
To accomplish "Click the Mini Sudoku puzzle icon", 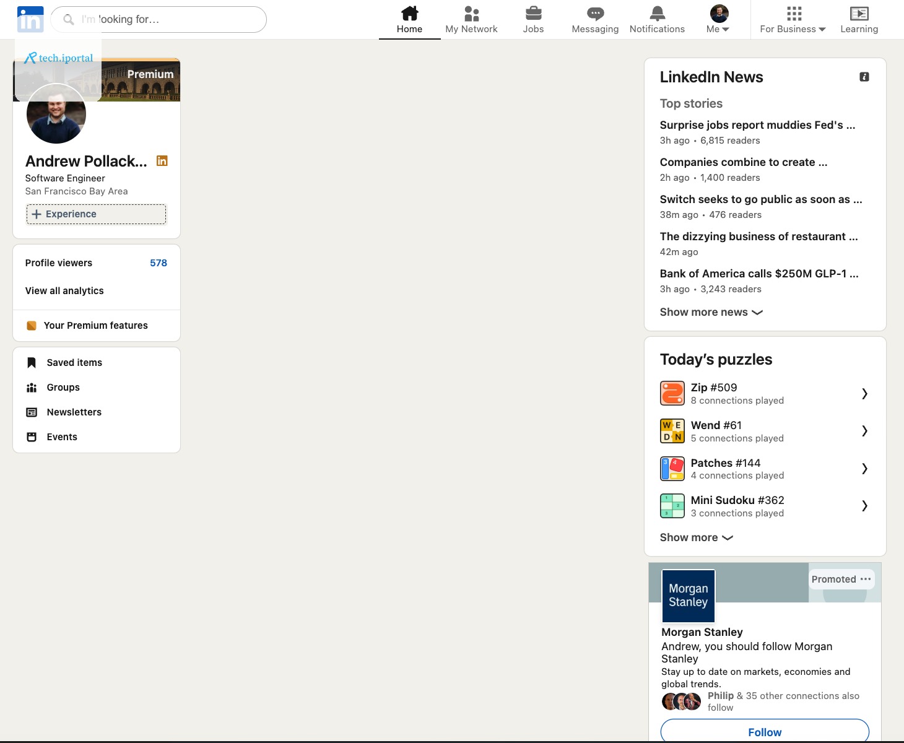I will click(x=672, y=506).
